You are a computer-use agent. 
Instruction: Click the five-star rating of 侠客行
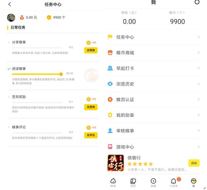(x=140, y=164)
